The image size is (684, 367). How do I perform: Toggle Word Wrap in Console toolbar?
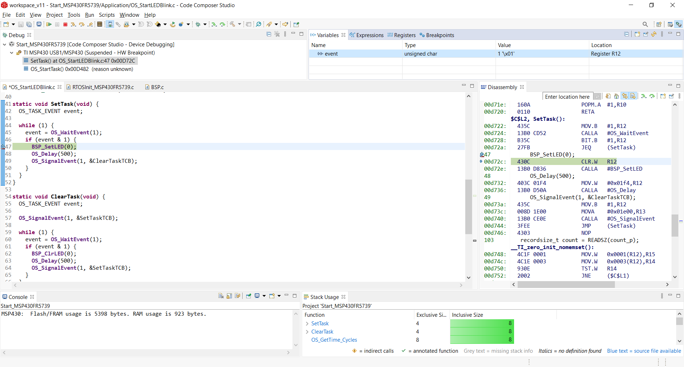(x=237, y=296)
